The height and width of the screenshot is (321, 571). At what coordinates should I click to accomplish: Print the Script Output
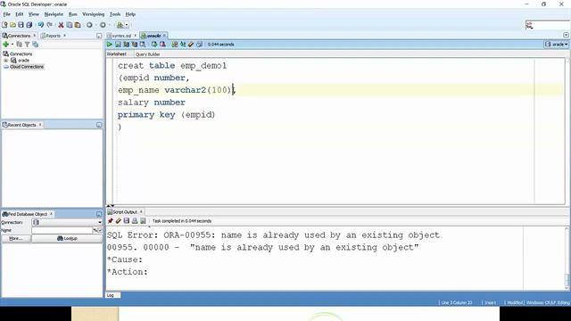(135, 221)
